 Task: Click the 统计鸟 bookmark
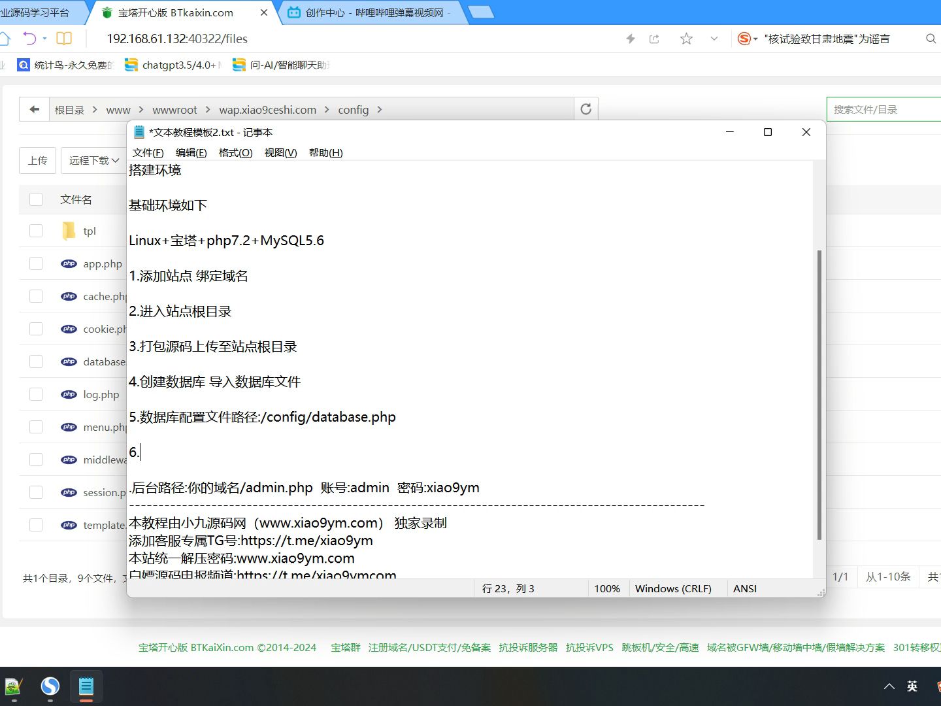pyautogui.click(x=64, y=65)
